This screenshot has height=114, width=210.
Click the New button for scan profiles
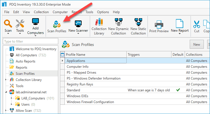[196, 45]
